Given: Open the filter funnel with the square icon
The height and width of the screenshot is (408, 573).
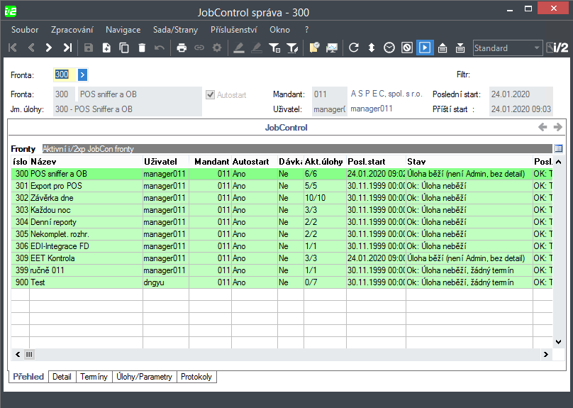Looking at the screenshot, I should pyautogui.click(x=274, y=48).
